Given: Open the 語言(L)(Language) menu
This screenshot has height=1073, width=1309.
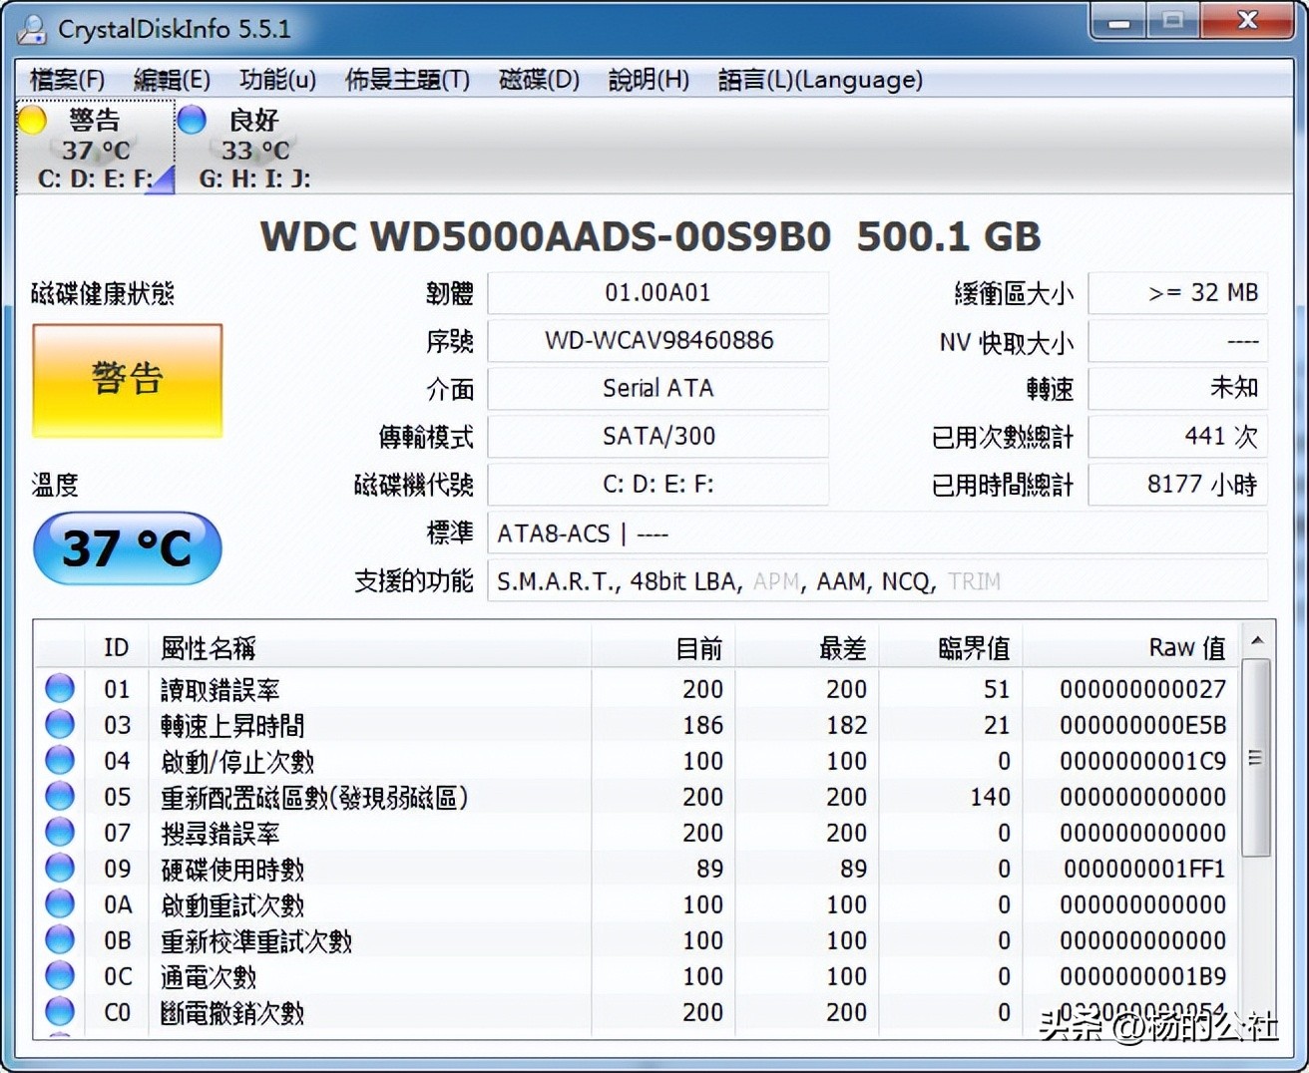Looking at the screenshot, I should [820, 80].
